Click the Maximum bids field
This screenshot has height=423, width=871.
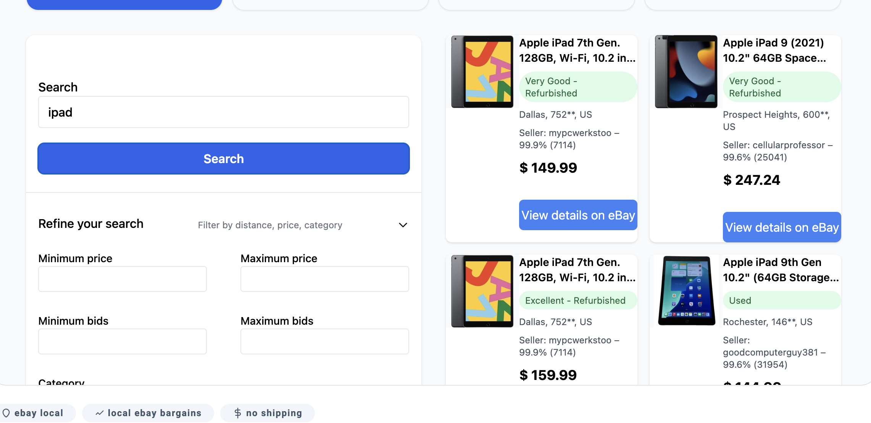(324, 341)
